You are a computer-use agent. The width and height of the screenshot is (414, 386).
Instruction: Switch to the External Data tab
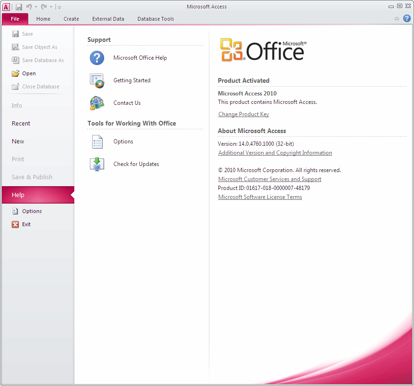(108, 19)
